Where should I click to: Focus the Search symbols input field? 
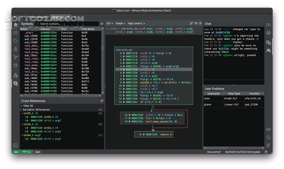click(67, 24)
